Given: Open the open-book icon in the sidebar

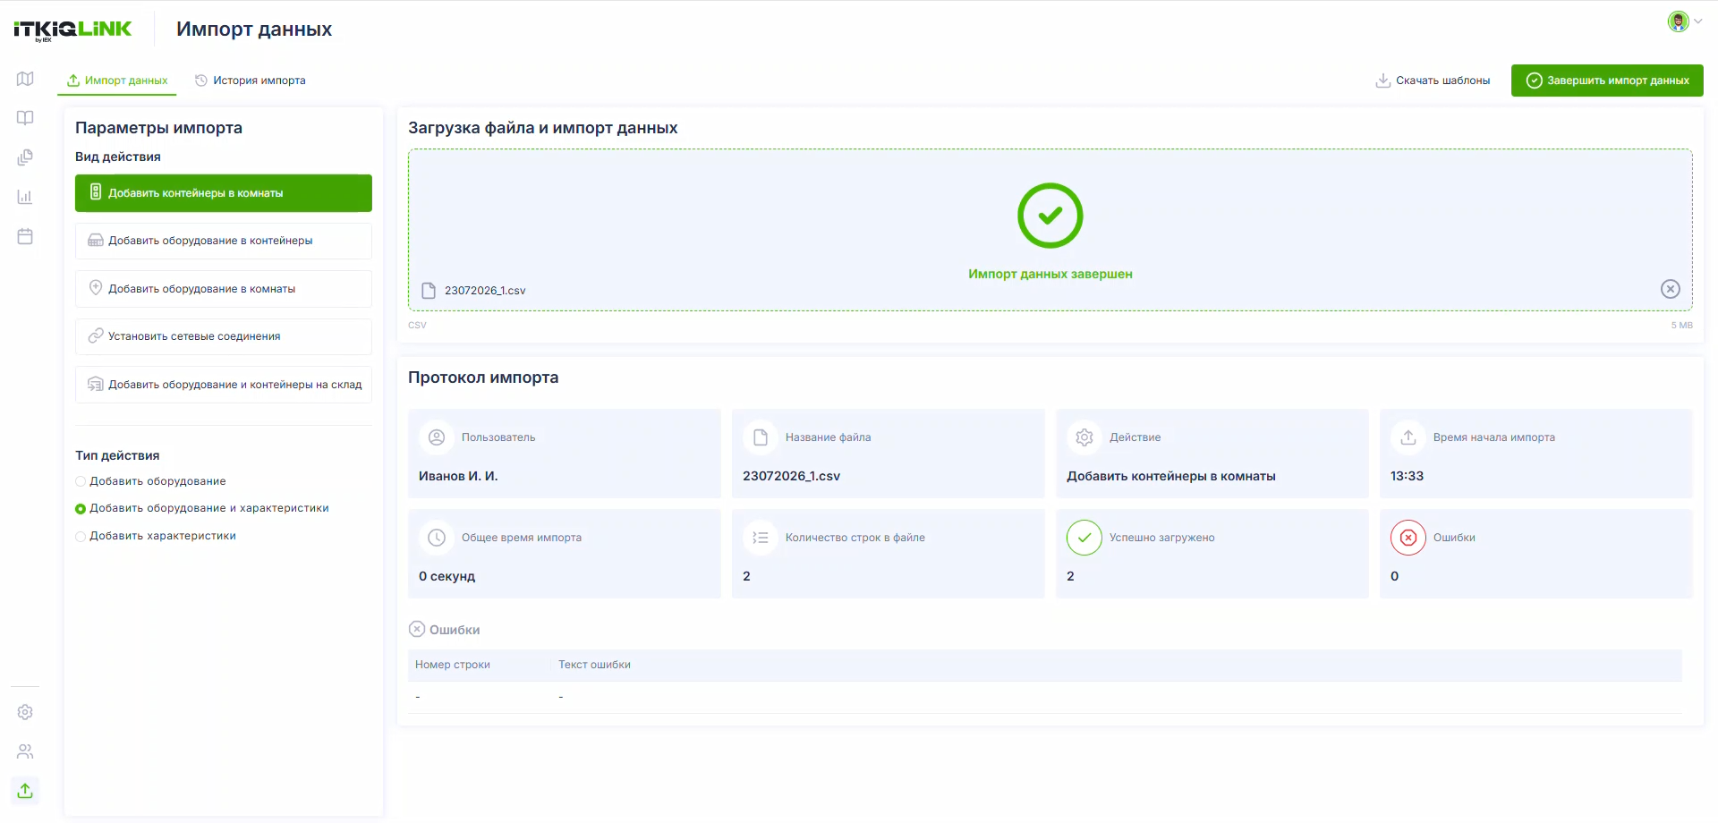Looking at the screenshot, I should point(25,118).
